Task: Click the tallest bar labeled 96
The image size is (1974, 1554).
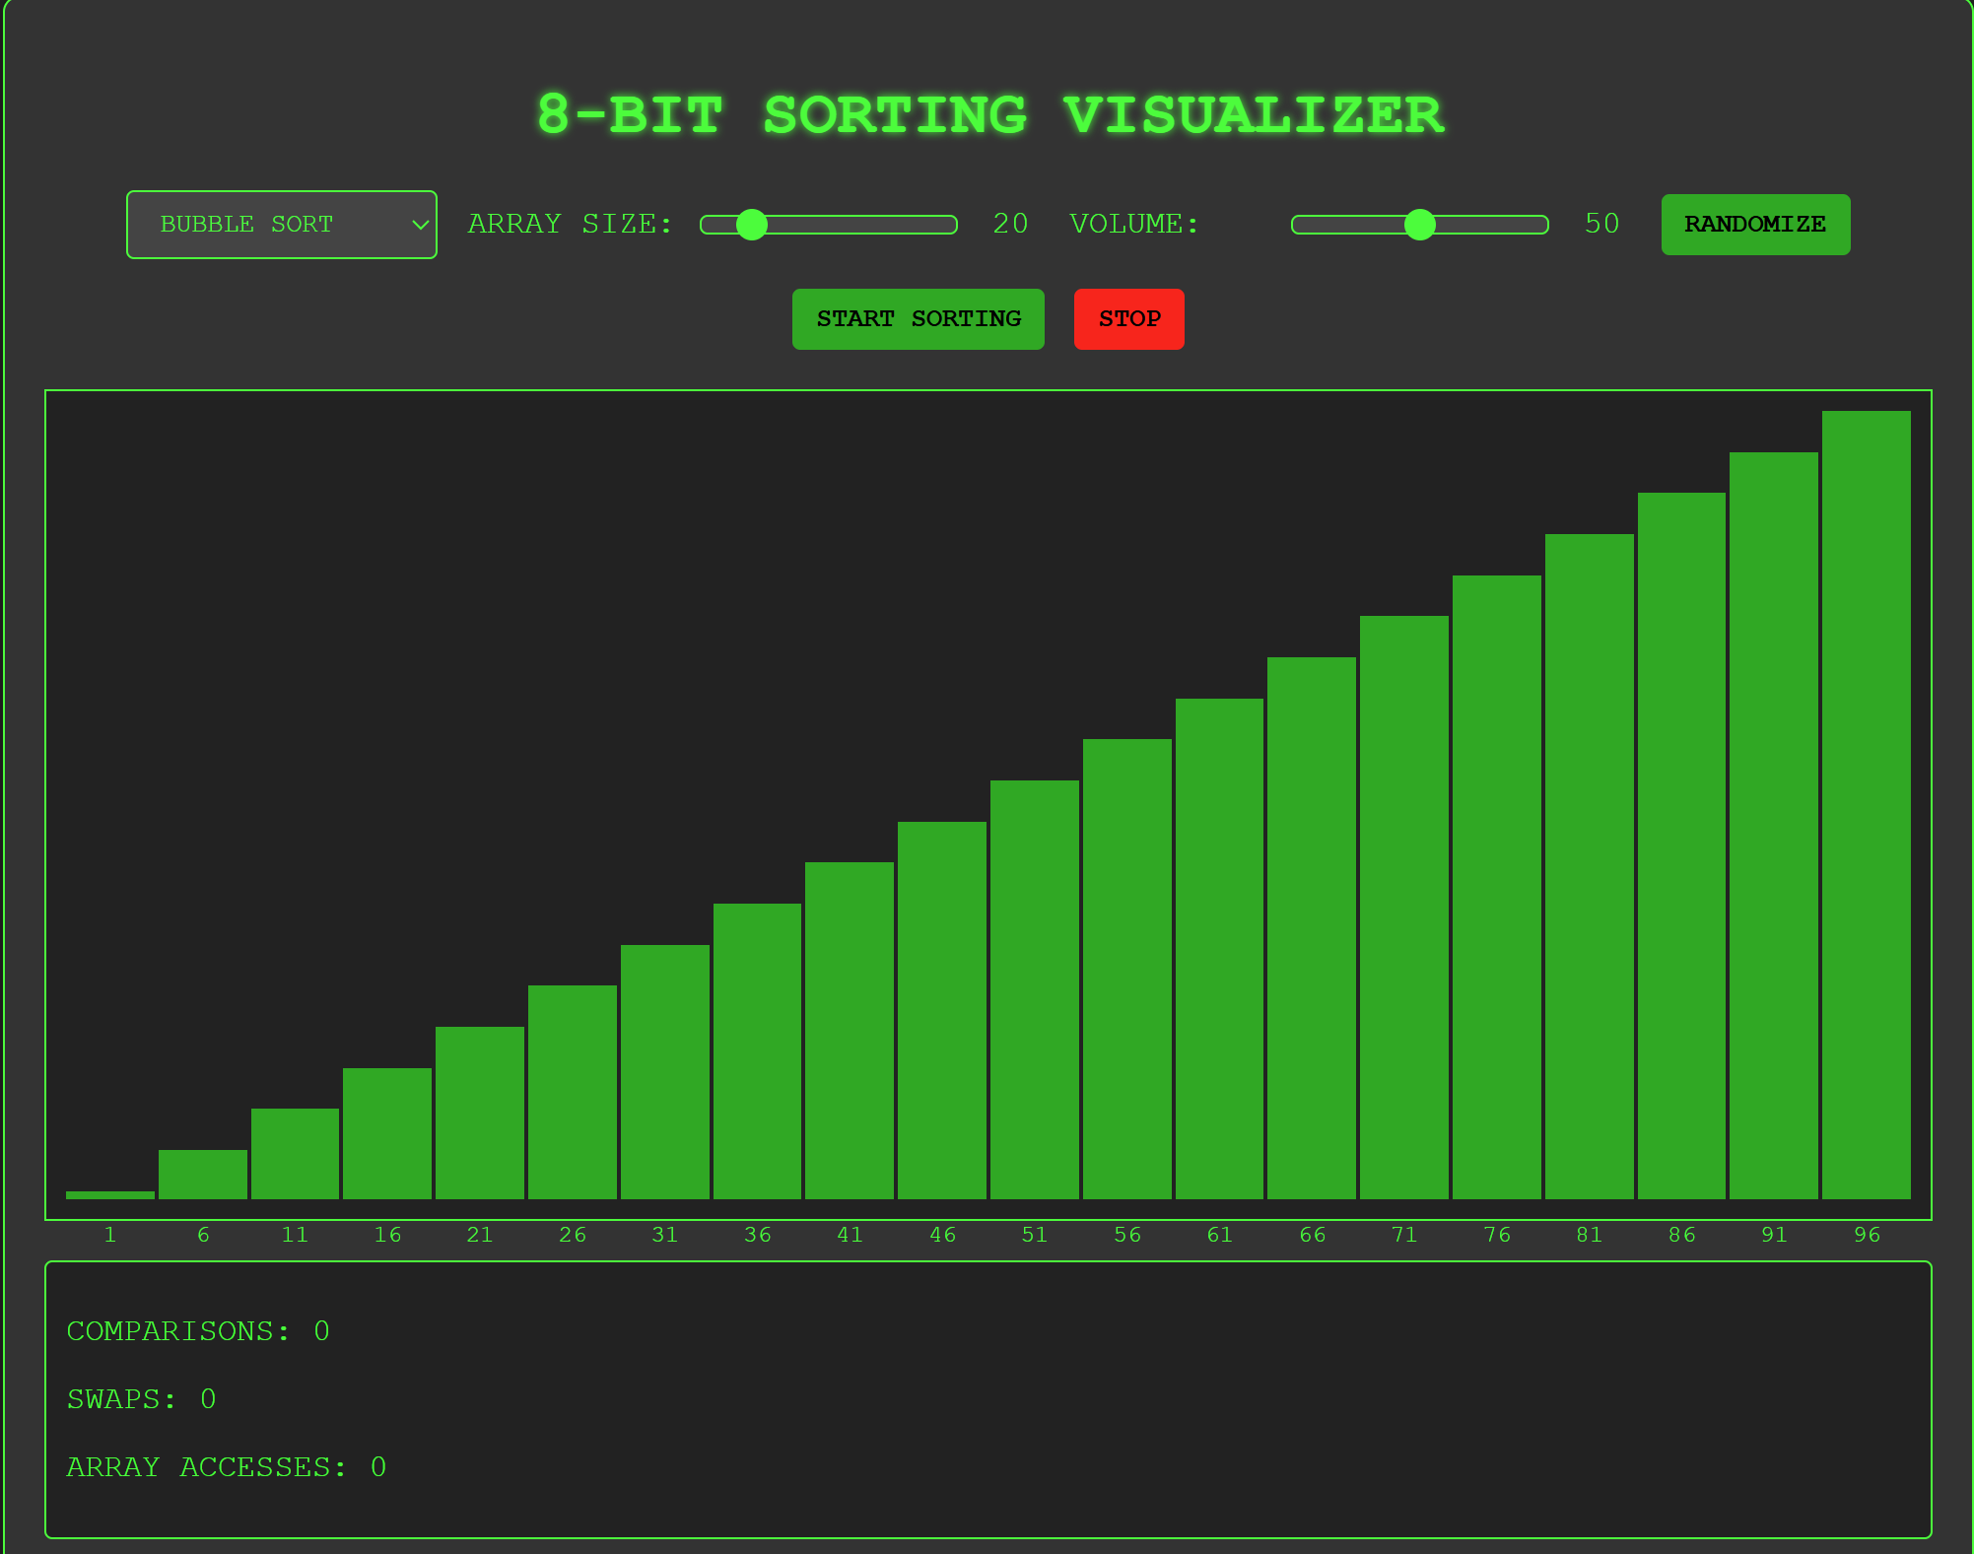Action: coord(1866,804)
